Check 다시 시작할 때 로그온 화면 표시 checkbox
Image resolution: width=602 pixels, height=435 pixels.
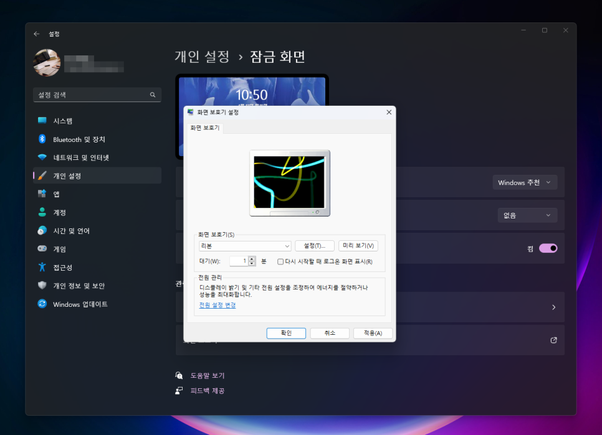coord(280,262)
